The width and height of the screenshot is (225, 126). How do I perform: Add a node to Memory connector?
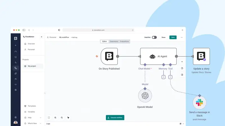tap(163, 77)
